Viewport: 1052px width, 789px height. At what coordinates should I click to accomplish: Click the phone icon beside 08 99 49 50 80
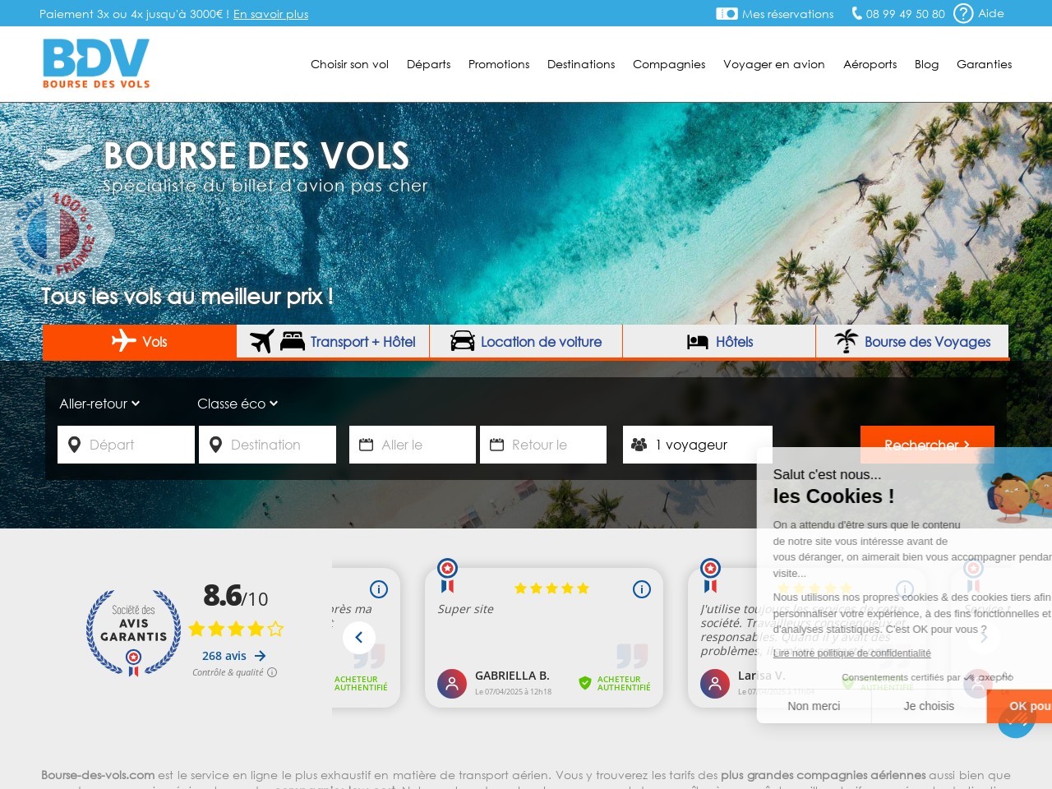pyautogui.click(x=856, y=13)
